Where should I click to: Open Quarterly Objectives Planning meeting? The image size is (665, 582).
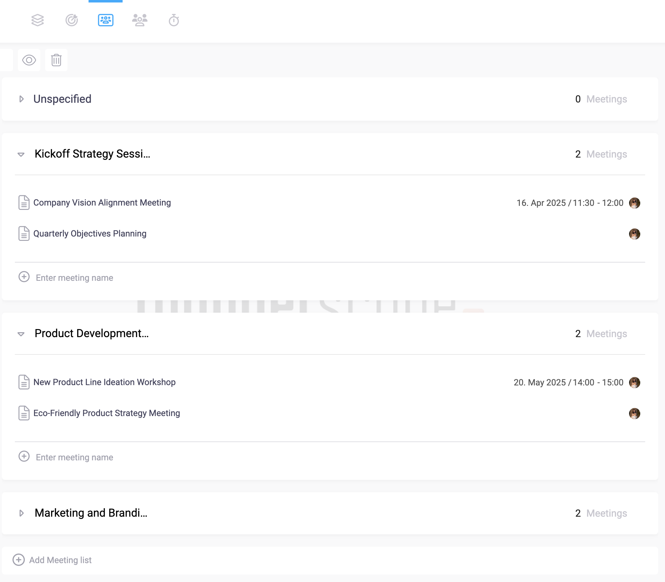90,233
